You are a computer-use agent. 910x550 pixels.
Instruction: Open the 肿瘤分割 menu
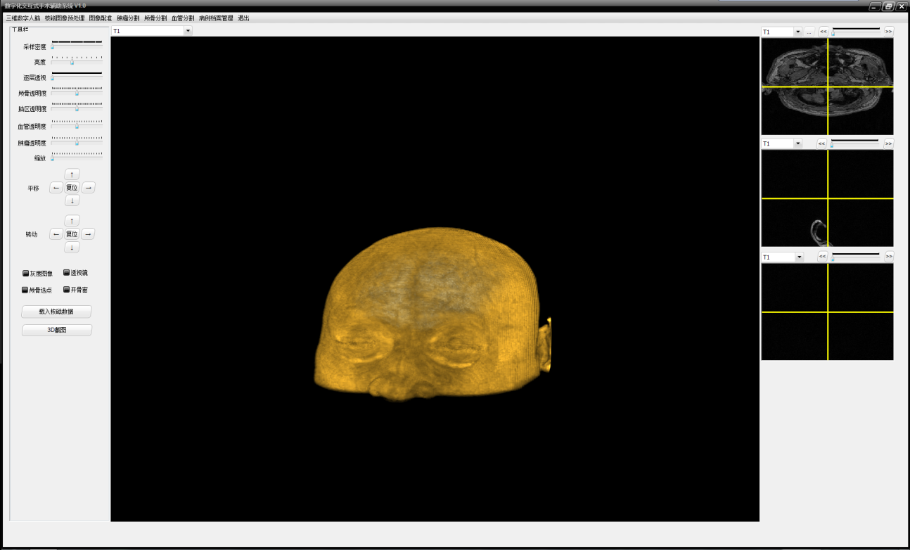coord(128,18)
